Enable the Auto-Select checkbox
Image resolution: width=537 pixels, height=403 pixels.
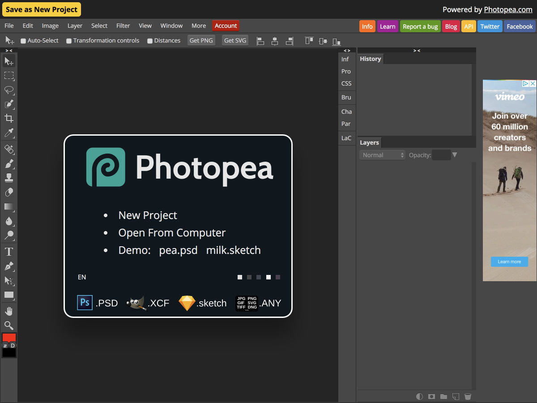[x=23, y=41]
